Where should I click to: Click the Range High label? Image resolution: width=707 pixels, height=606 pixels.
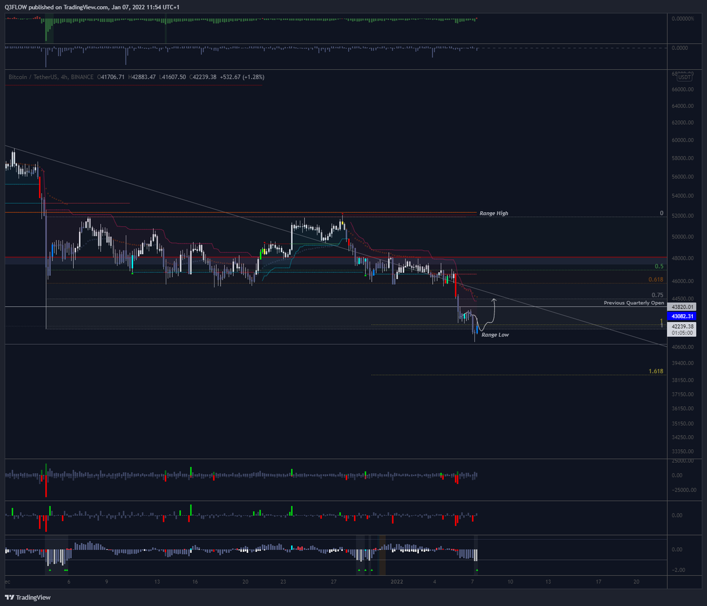click(x=494, y=213)
